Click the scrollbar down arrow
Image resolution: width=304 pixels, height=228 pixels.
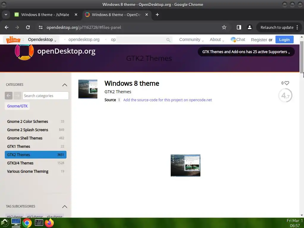[x=302, y=215]
